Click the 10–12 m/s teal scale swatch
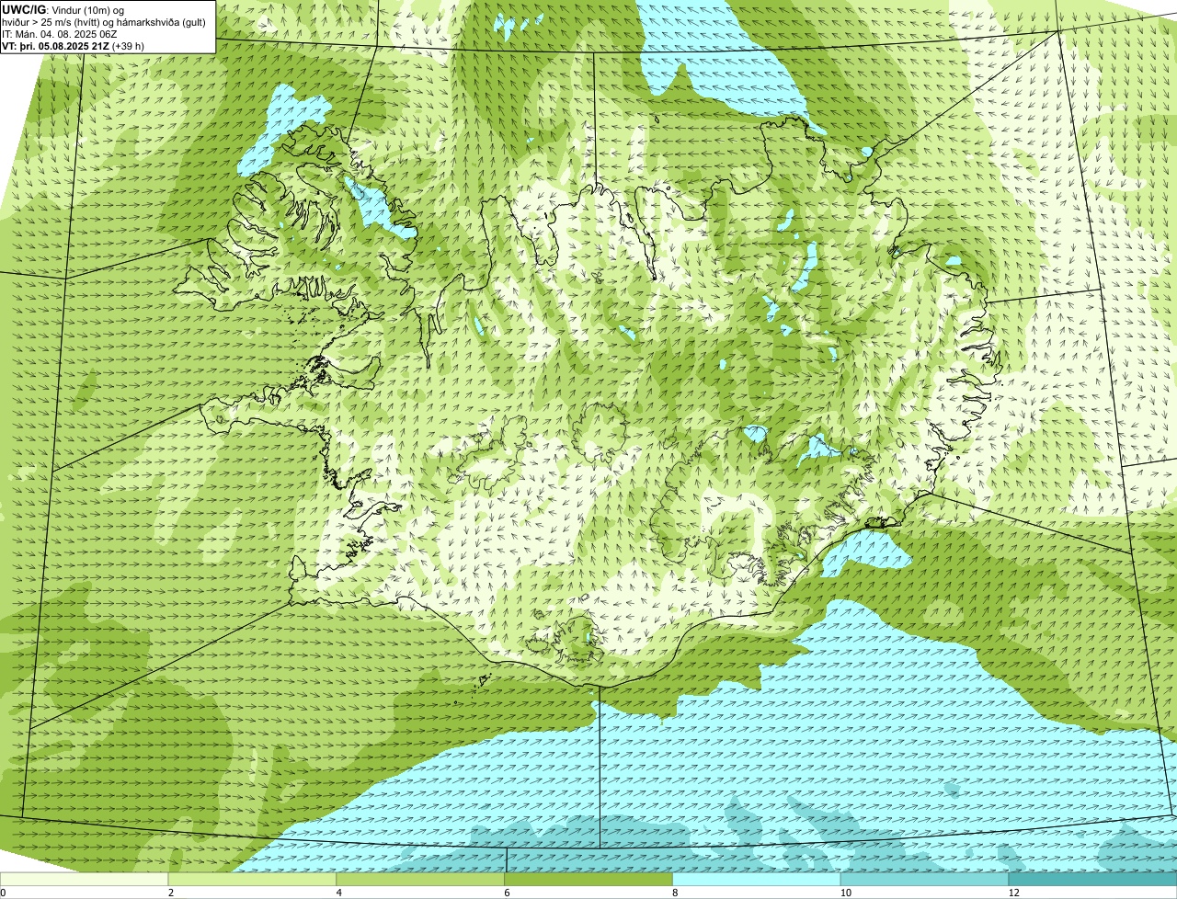 point(926,880)
